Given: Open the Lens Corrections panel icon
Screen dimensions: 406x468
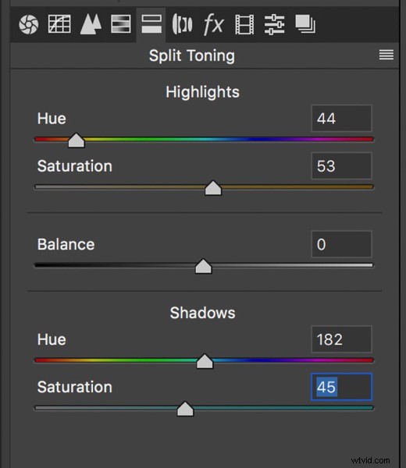Looking at the screenshot, I should (182, 24).
